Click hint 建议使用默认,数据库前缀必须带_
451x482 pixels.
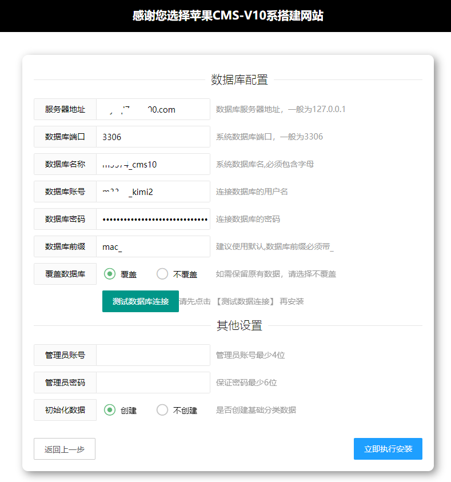click(274, 246)
